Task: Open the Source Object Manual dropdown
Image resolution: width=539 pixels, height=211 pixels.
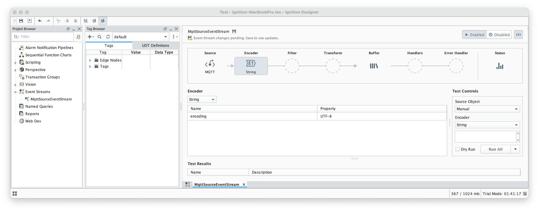Action: click(487, 109)
